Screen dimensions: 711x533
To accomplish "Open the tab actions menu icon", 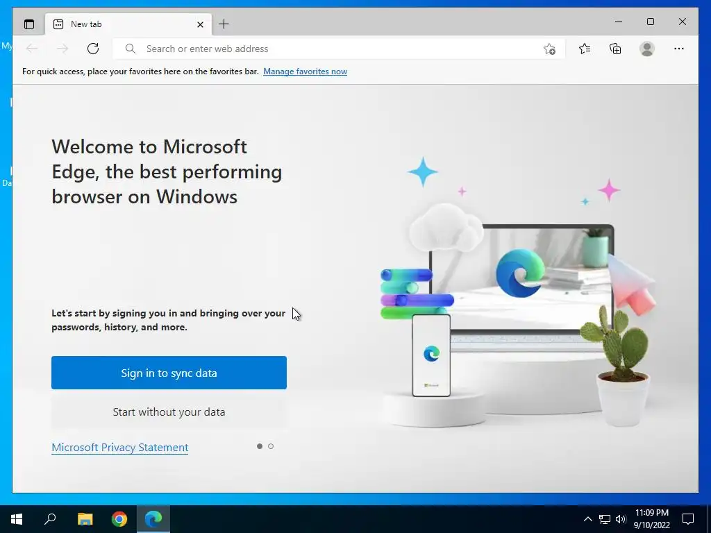I will point(29,24).
